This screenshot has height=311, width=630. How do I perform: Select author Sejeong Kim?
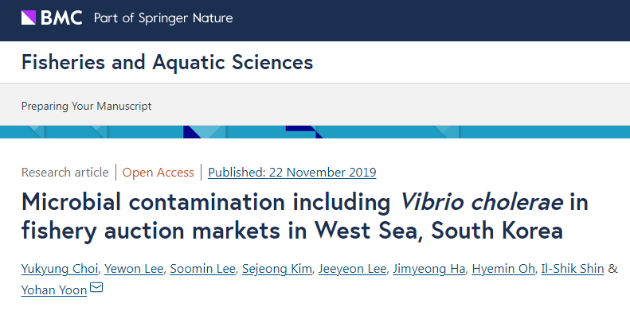[x=277, y=269]
